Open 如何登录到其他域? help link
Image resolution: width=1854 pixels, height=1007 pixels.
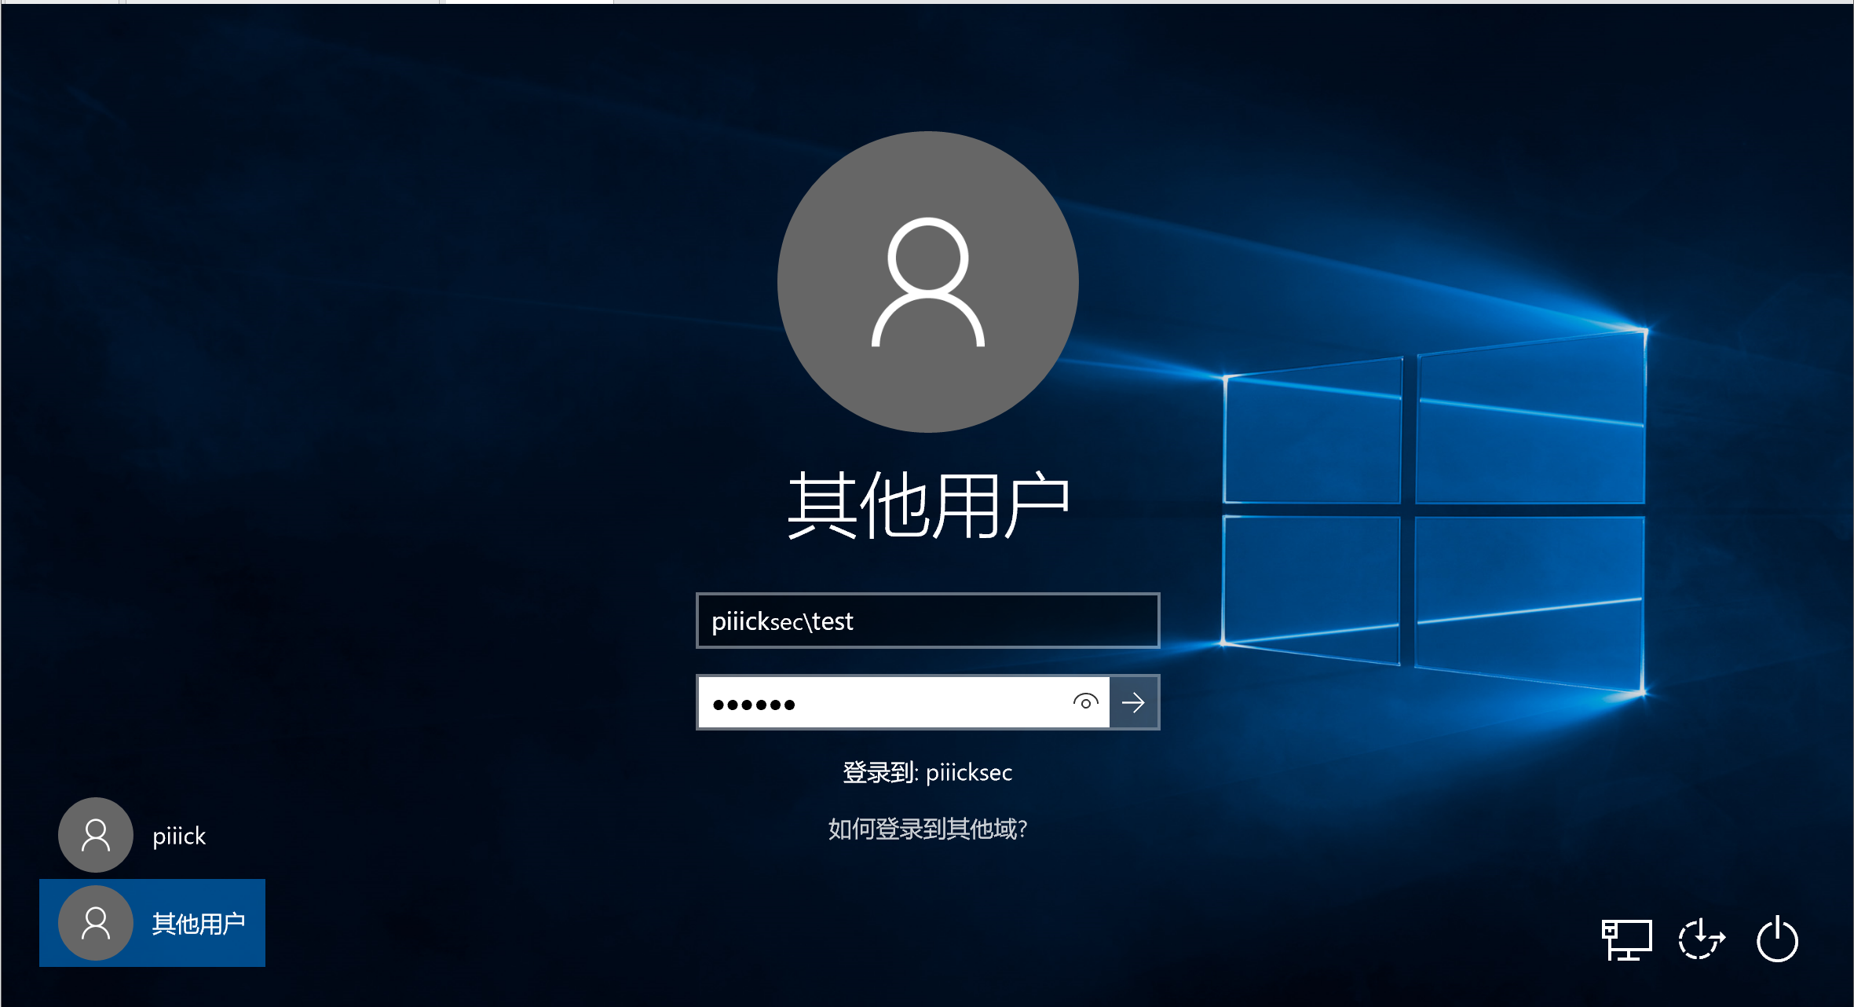click(x=927, y=829)
